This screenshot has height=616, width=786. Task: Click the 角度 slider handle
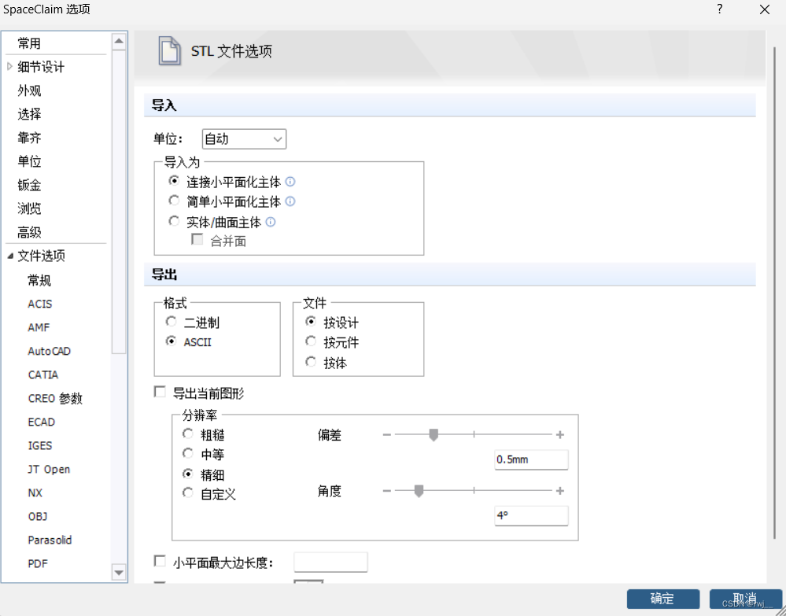click(x=419, y=491)
